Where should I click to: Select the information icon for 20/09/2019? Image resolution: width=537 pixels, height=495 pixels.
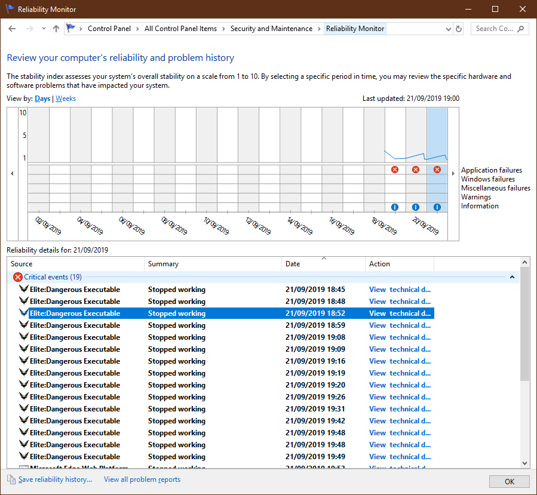pos(416,207)
